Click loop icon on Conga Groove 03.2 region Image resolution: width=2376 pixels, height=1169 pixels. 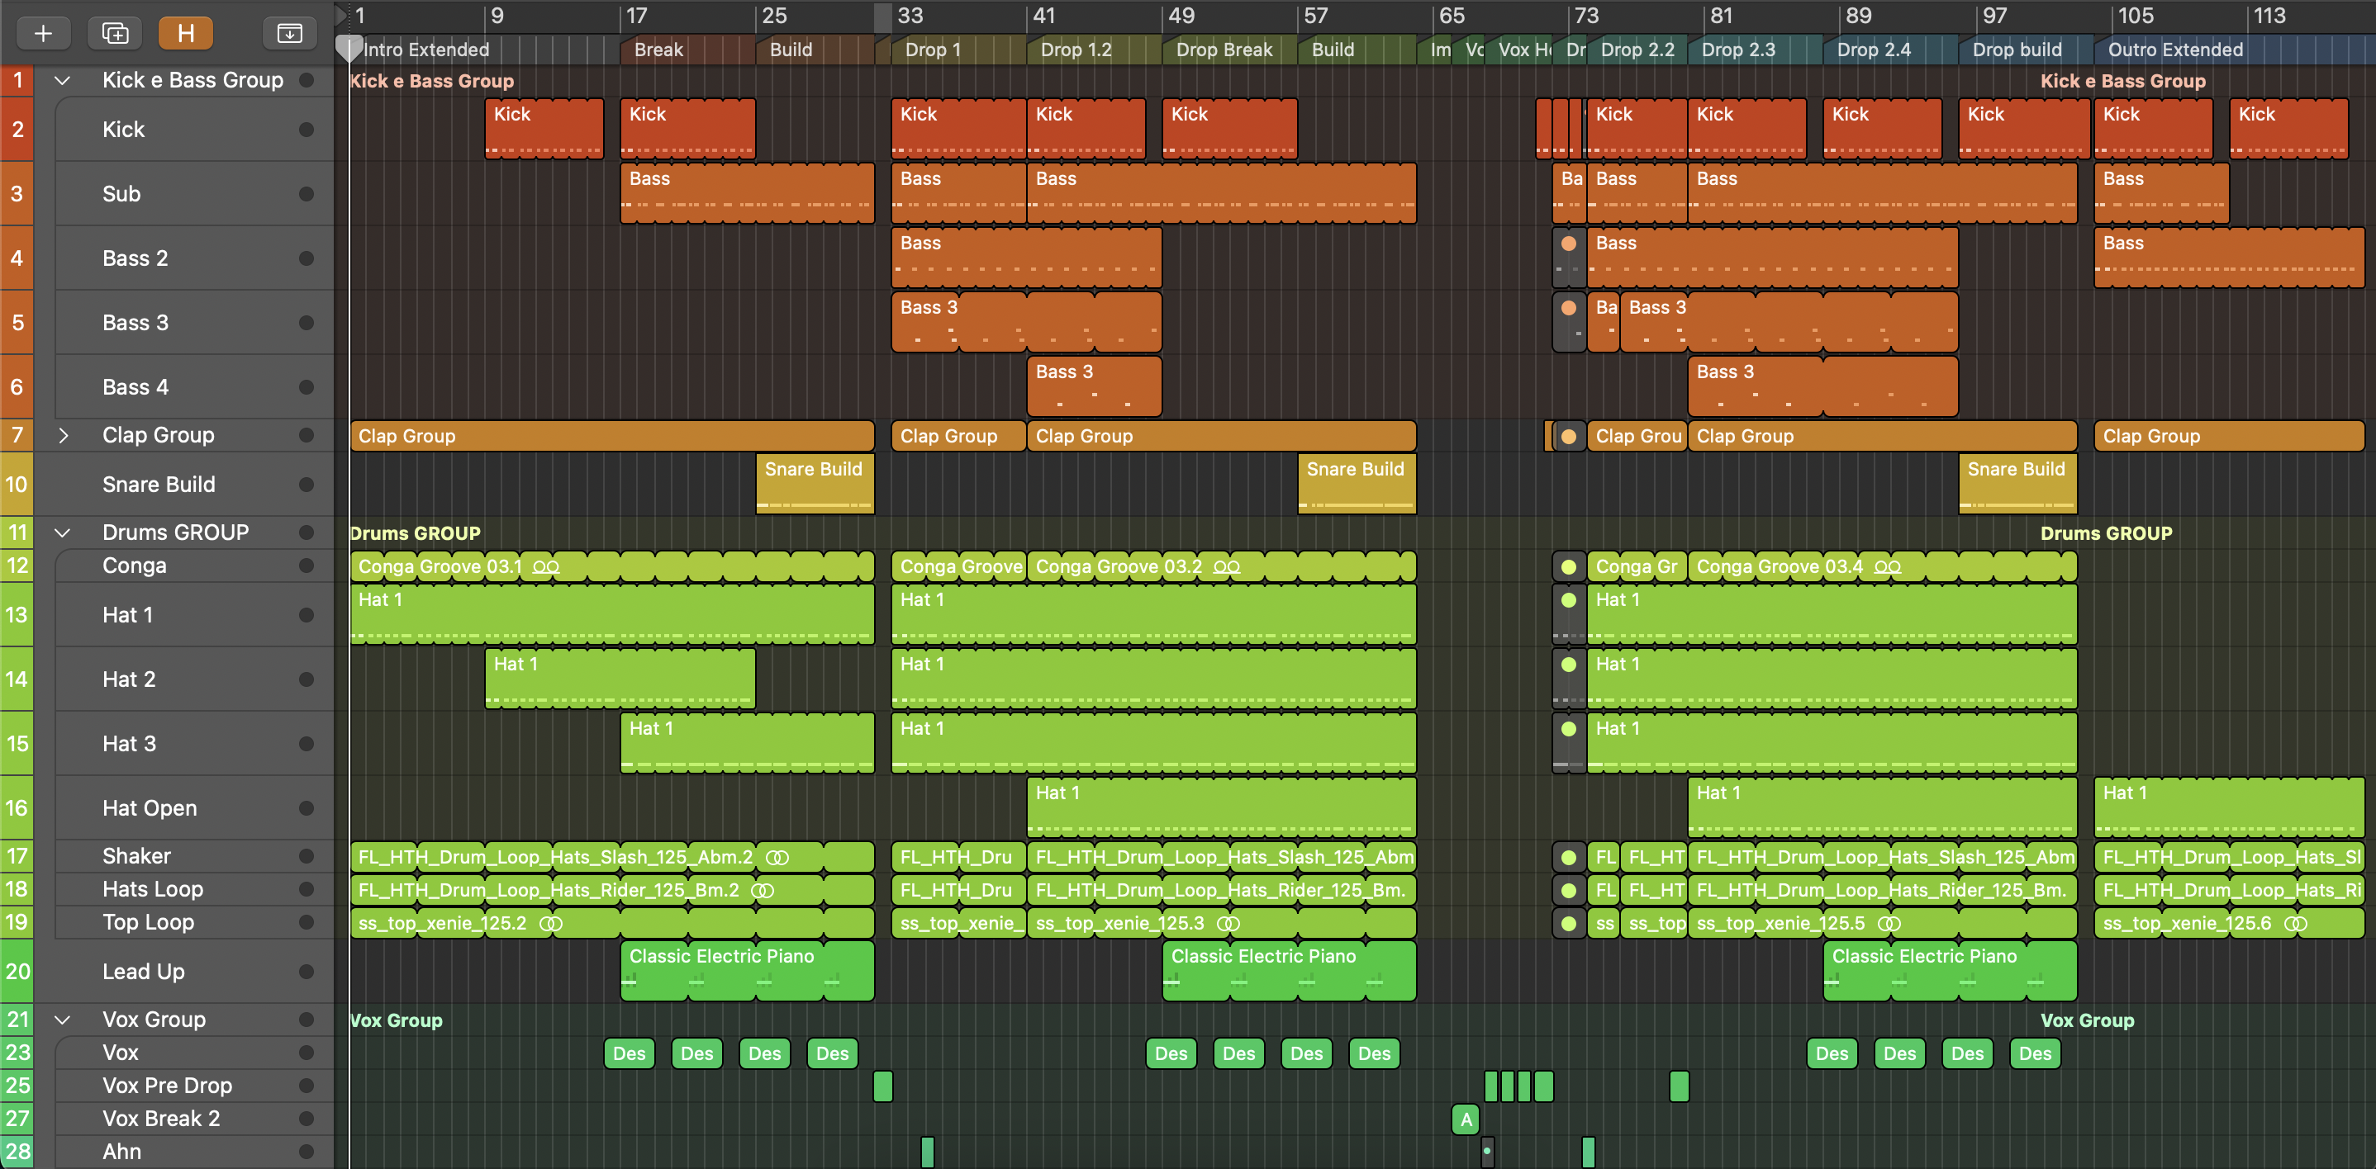[x=1227, y=567]
